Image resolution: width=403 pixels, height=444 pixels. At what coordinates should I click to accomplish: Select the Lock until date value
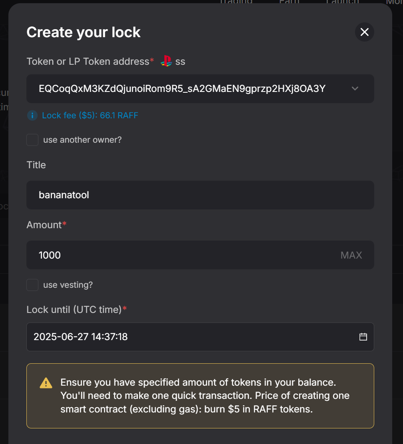tap(81, 337)
